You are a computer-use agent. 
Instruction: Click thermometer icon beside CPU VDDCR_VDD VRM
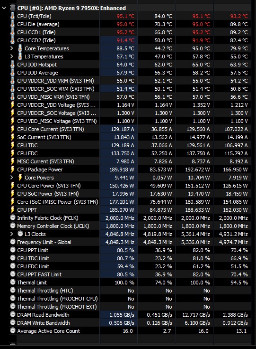click(13, 81)
